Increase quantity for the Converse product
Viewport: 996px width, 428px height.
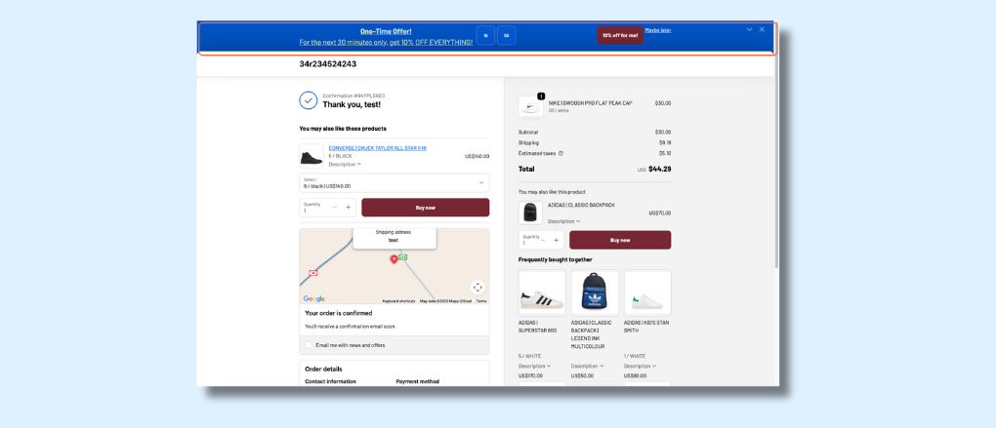coord(348,208)
